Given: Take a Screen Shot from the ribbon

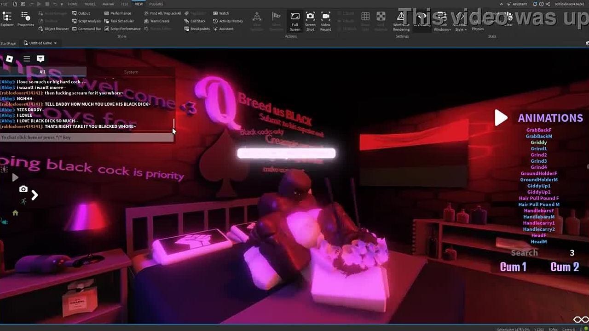Looking at the screenshot, I should 310,21.
